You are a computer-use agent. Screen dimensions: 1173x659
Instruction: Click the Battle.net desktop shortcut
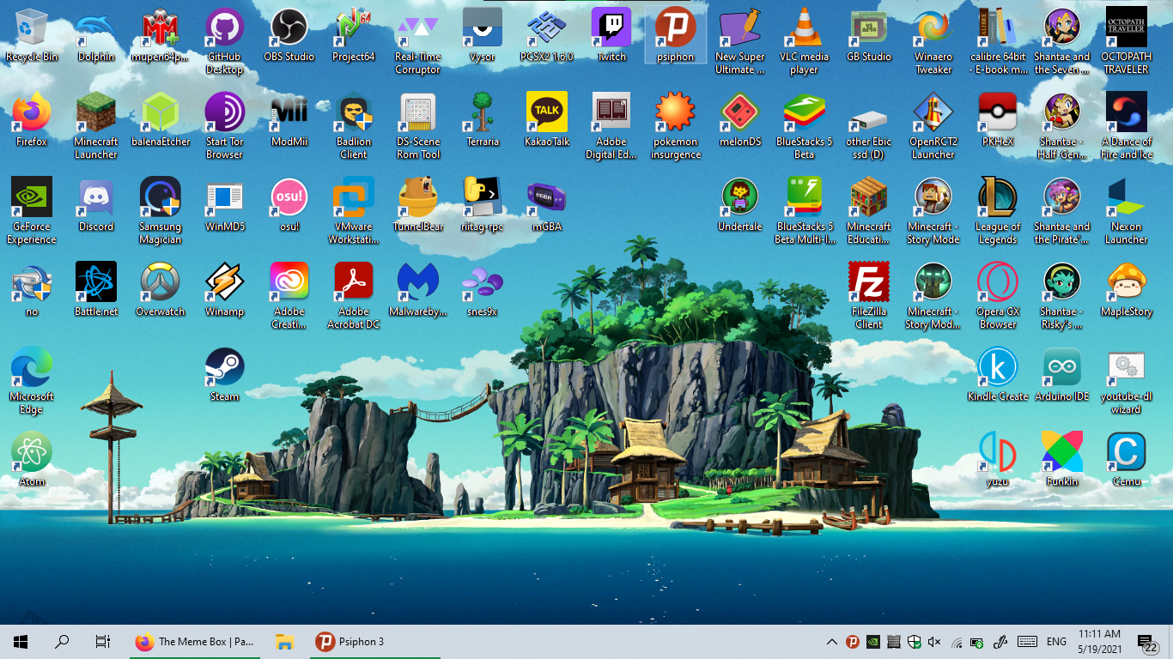[96, 290]
